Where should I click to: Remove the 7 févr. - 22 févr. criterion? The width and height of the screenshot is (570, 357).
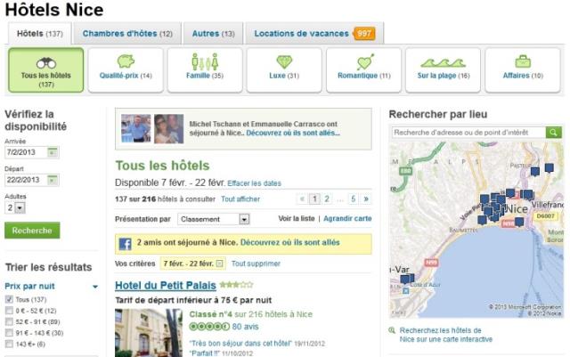point(220,264)
